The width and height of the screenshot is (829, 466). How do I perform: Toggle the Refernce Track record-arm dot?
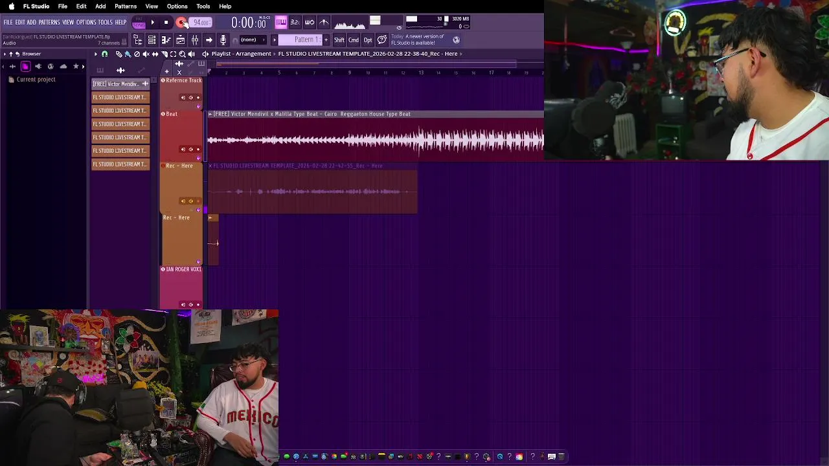point(198,98)
